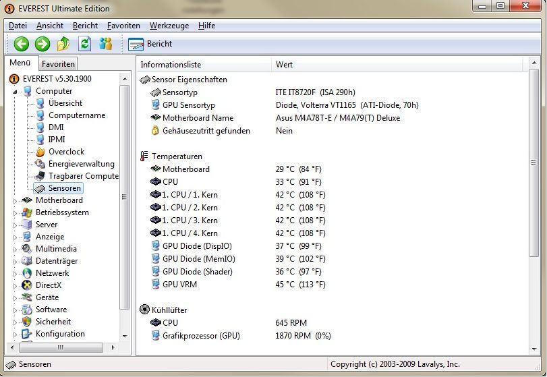Click the Informationsliste column header
This screenshot has width=547, height=377.
[x=204, y=65]
